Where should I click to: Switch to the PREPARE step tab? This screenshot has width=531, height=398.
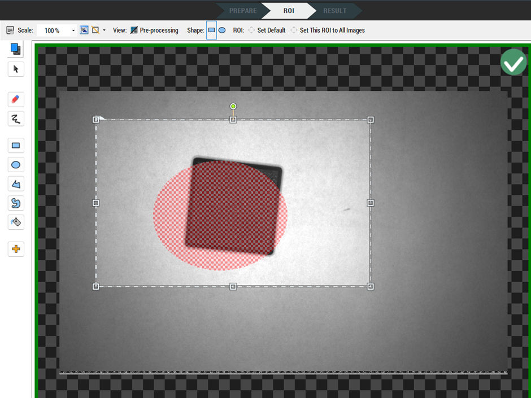click(243, 11)
